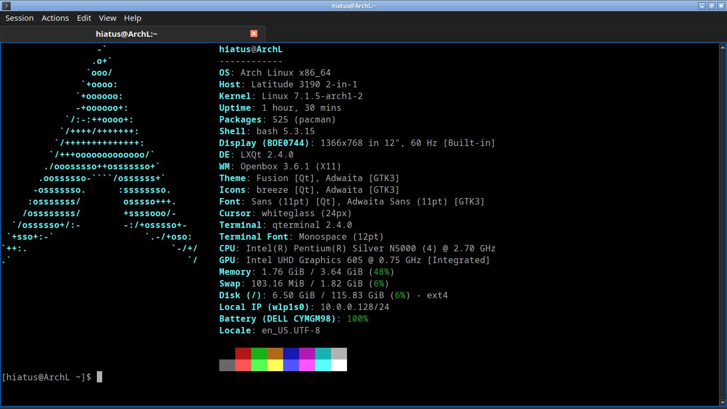Click the dark magenta color block
This screenshot has width=727, height=409.
coord(307,354)
